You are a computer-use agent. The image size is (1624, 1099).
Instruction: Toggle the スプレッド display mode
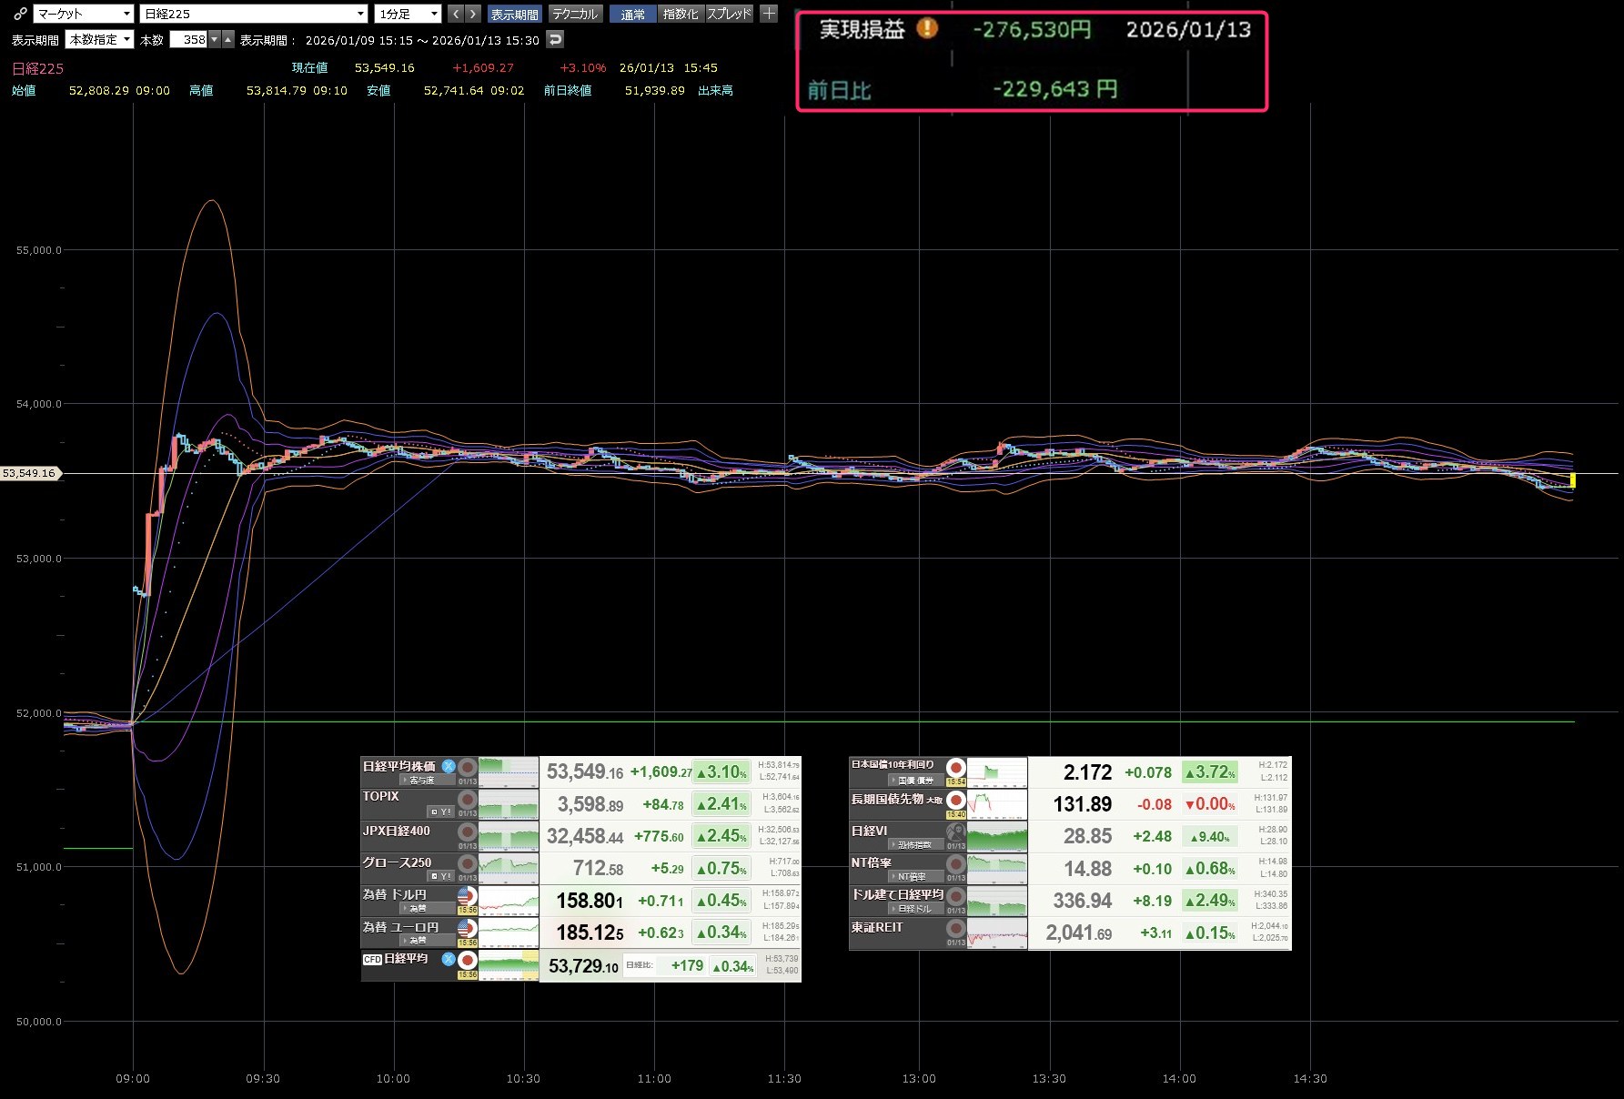click(x=730, y=14)
